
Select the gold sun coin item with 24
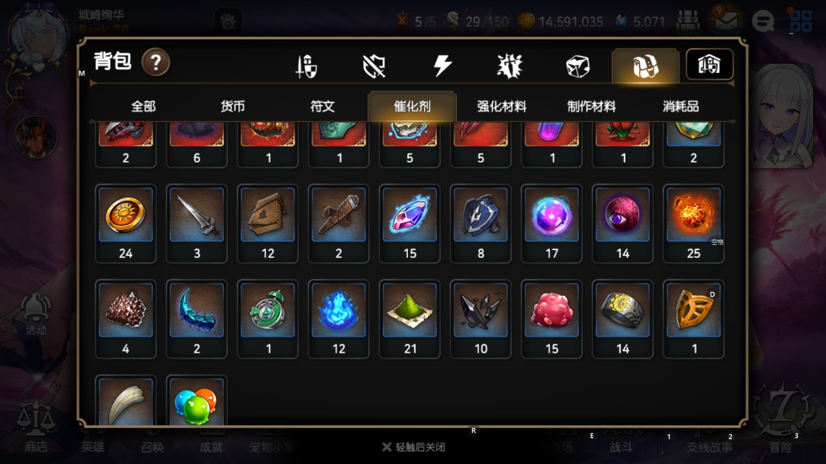(126, 224)
